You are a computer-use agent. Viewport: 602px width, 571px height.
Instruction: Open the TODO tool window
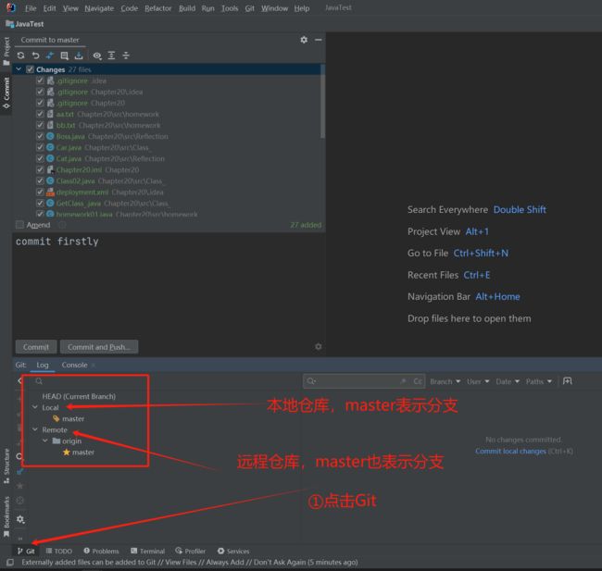coord(59,551)
